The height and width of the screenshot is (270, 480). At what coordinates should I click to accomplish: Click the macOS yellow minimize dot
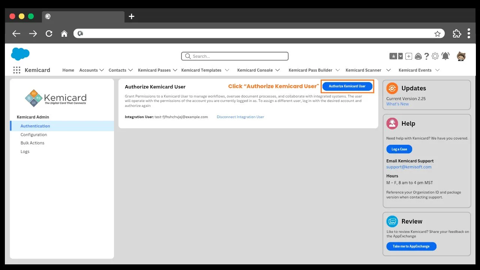click(21, 16)
